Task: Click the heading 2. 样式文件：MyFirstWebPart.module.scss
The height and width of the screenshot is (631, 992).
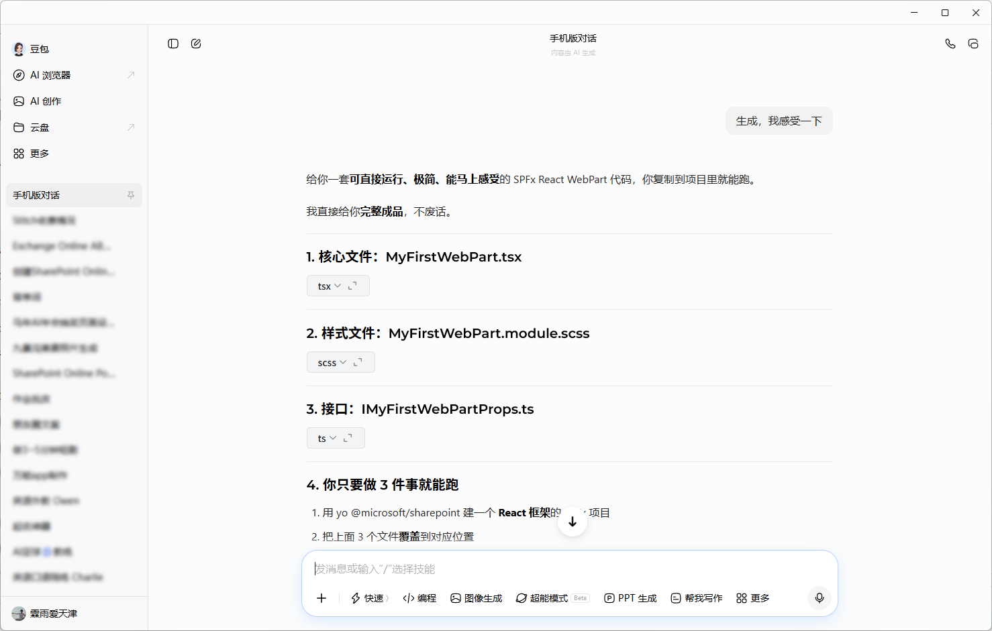Action: coord(448,333)
